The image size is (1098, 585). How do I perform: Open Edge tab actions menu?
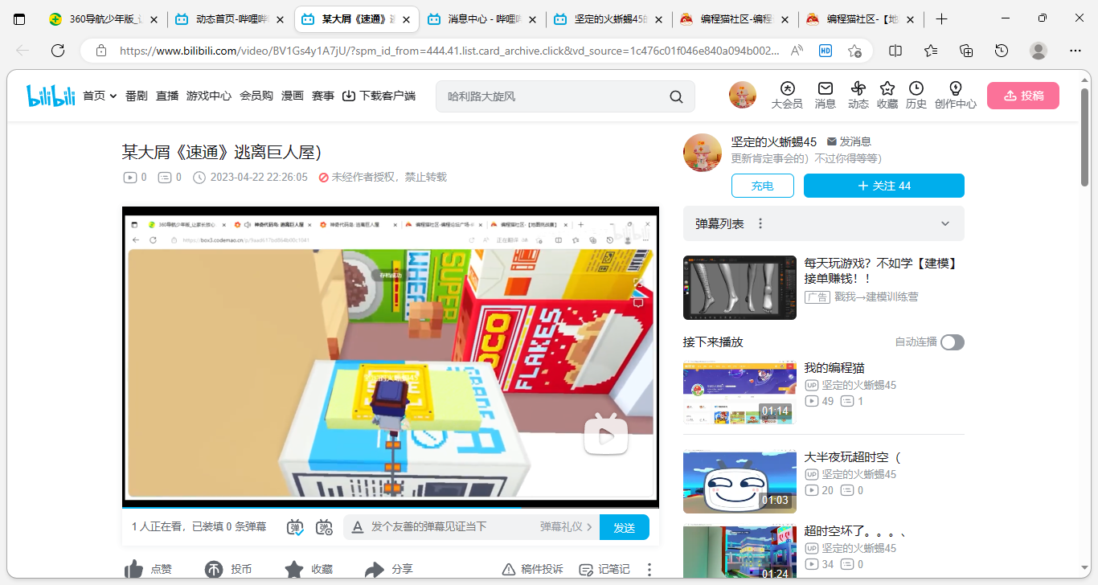20,18
